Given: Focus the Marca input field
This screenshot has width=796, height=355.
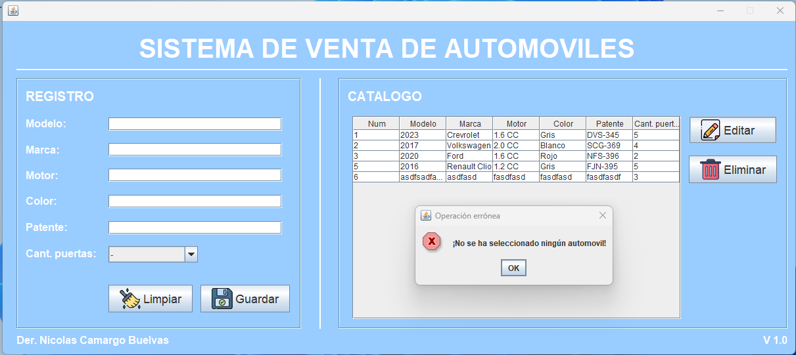Looking at the screenshot, I should (195, 150).
